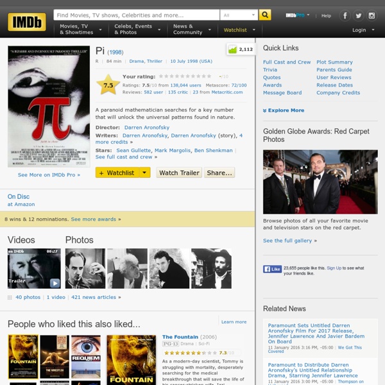385x385 pixels.
Task: Open Ben Shenkman star link
Action: pos(214,150)
